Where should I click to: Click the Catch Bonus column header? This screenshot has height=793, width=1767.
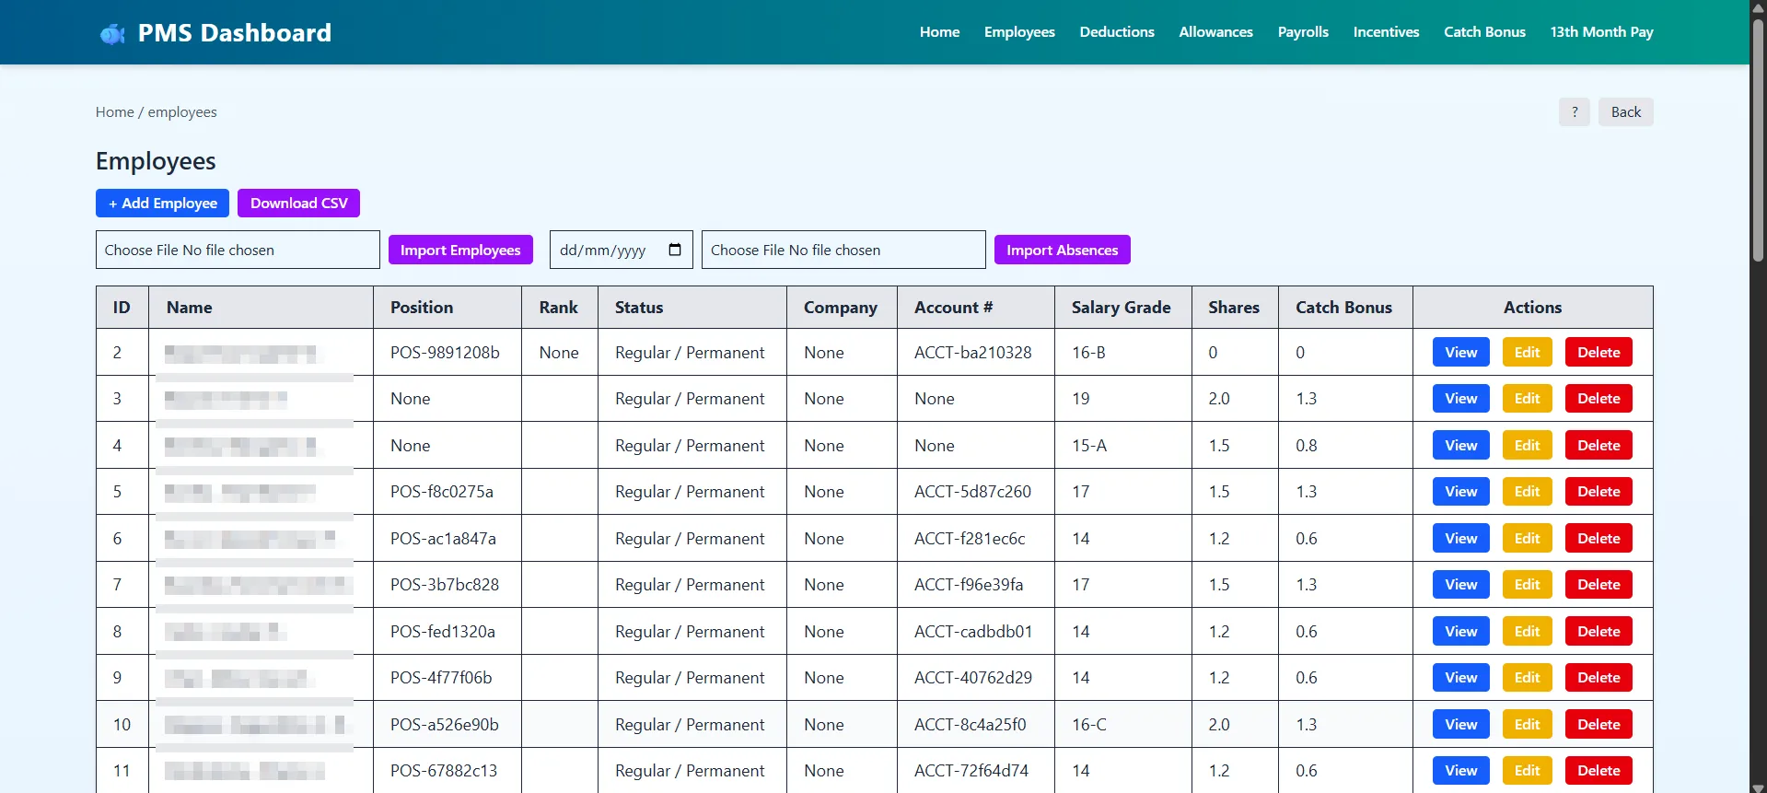pos(1343,308)
